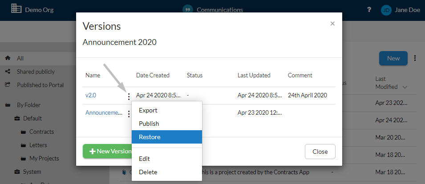Open kebab menu for v2.0 version
This screenshot has height=184, width=425.
129,96
